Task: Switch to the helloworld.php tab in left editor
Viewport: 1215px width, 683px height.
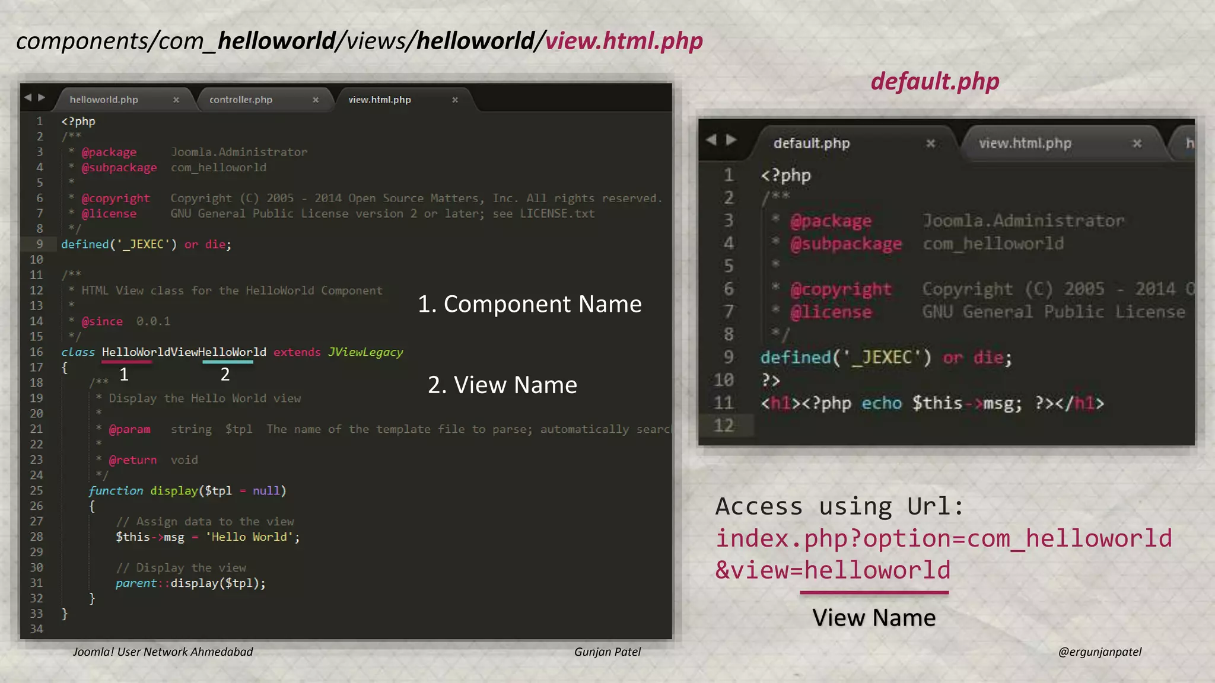Action: point(104,100)
